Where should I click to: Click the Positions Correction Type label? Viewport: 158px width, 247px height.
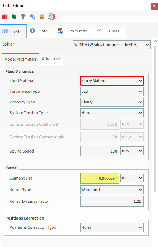(33, 227)
